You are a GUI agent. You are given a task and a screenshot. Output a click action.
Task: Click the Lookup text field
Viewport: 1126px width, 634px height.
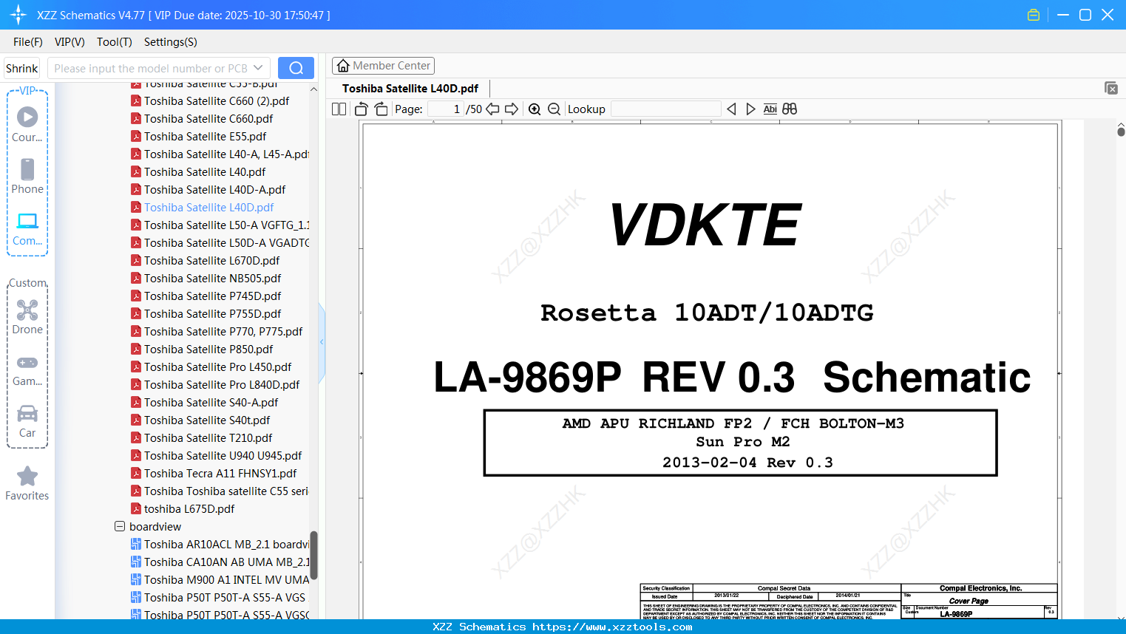click(x=666, y=109)
